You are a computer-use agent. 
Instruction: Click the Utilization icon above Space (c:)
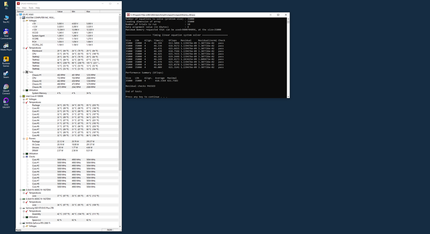pyautogui.click(x=27, y=217)
